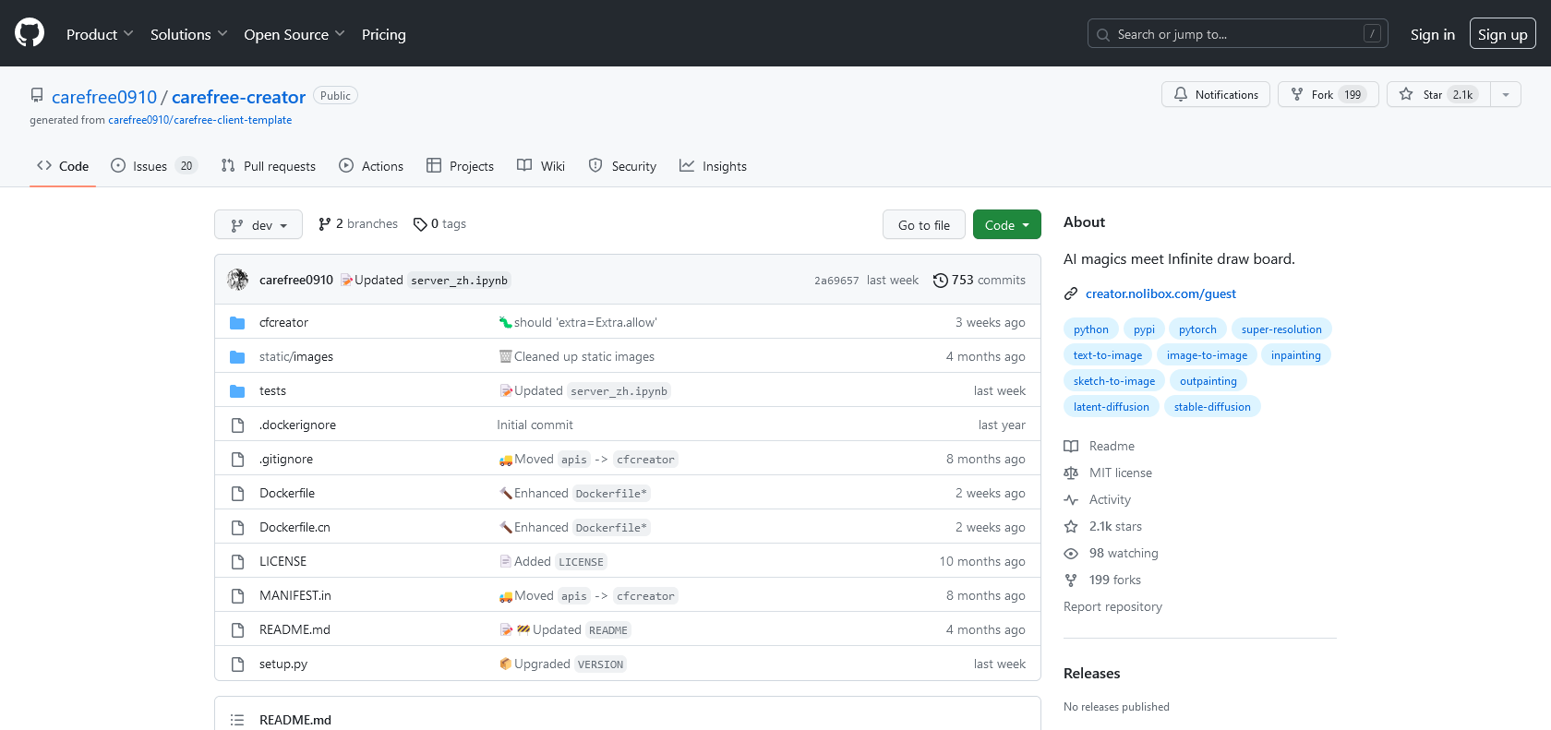The width and height of the screenshot is (1551, 730).
Task: View the 753 commits history
Action: point(980,280)
